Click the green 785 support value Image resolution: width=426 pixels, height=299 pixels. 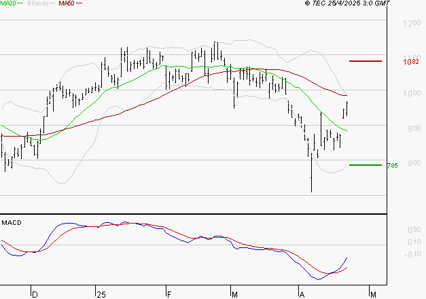[393, 166]
